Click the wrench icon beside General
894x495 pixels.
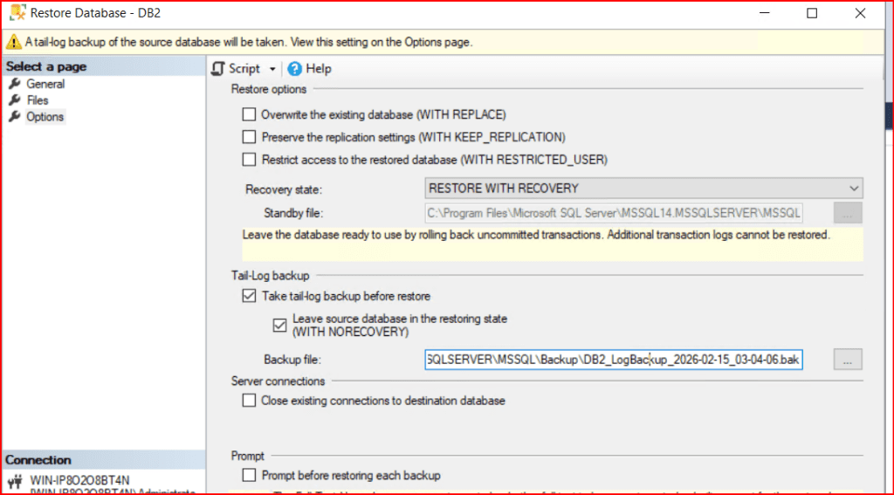coord(14,84)
